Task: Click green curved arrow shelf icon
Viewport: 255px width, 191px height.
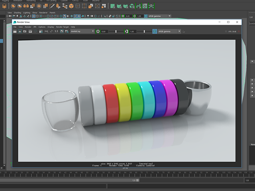Action: point(139,6)
